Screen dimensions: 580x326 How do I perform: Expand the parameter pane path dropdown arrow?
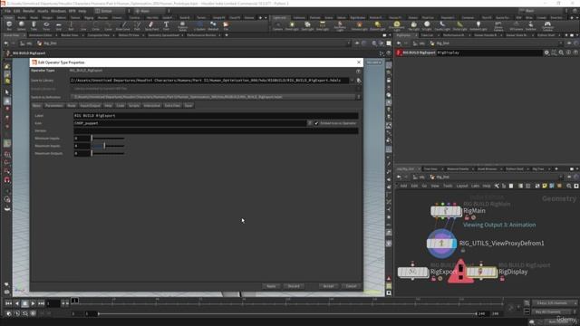click(x=561, y=43)
